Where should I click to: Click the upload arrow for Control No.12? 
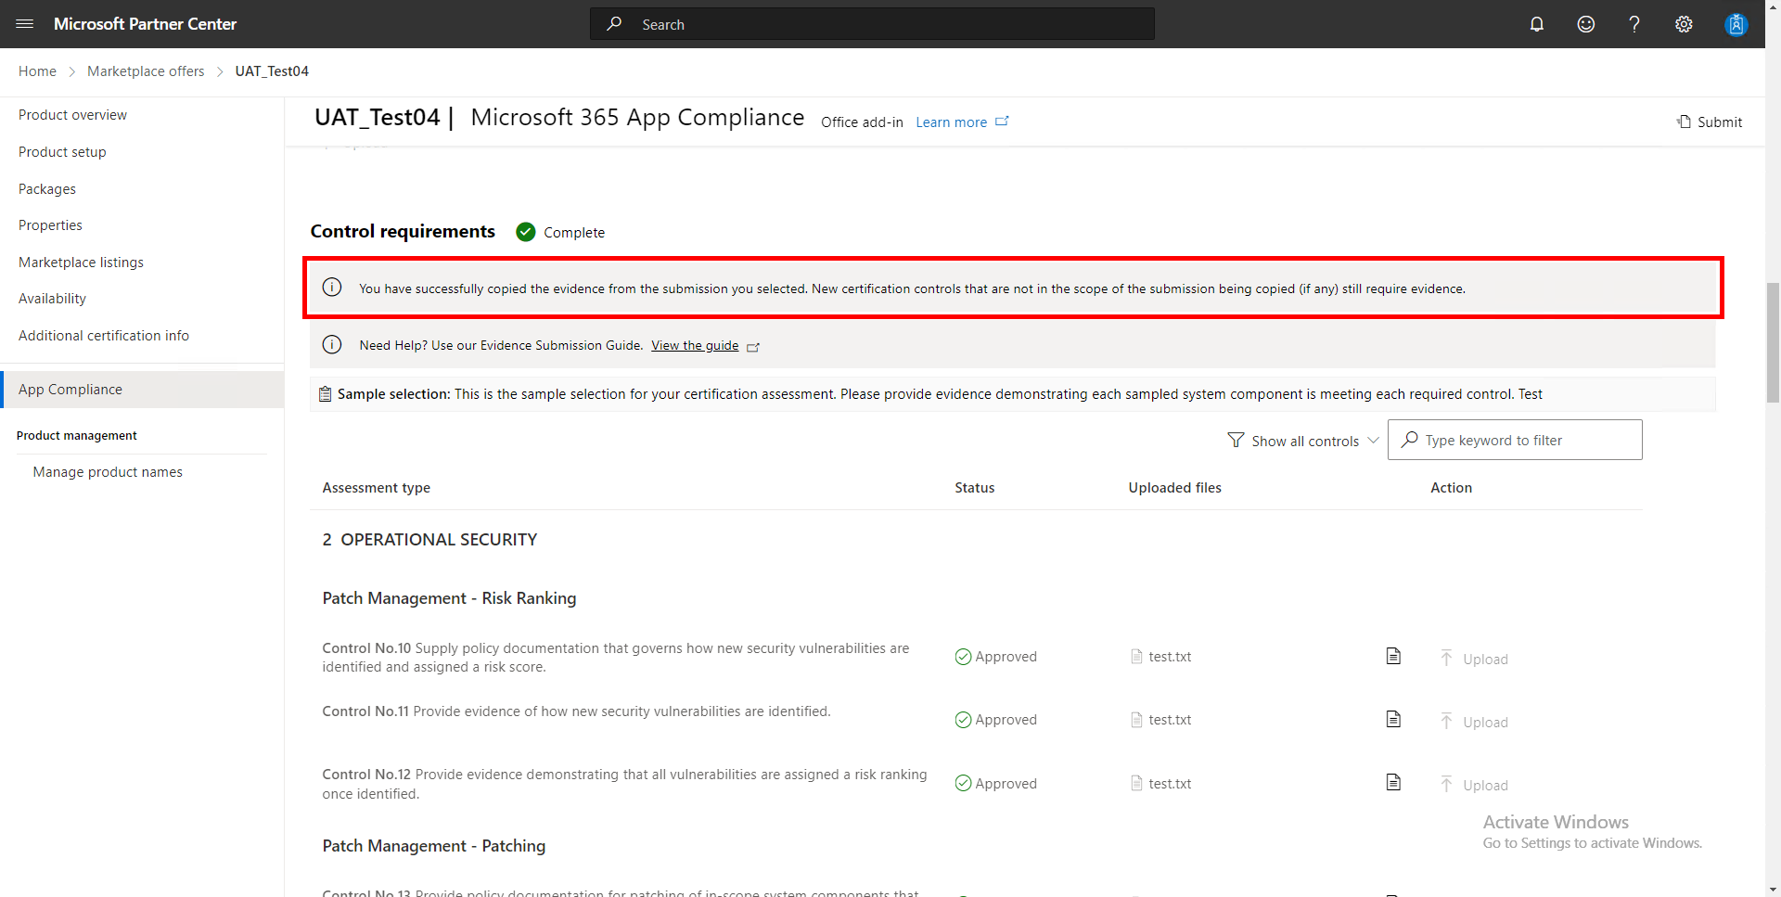tap(1446, 784)
